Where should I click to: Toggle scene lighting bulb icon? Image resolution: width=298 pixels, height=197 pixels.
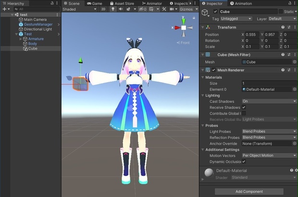[113, 9]
